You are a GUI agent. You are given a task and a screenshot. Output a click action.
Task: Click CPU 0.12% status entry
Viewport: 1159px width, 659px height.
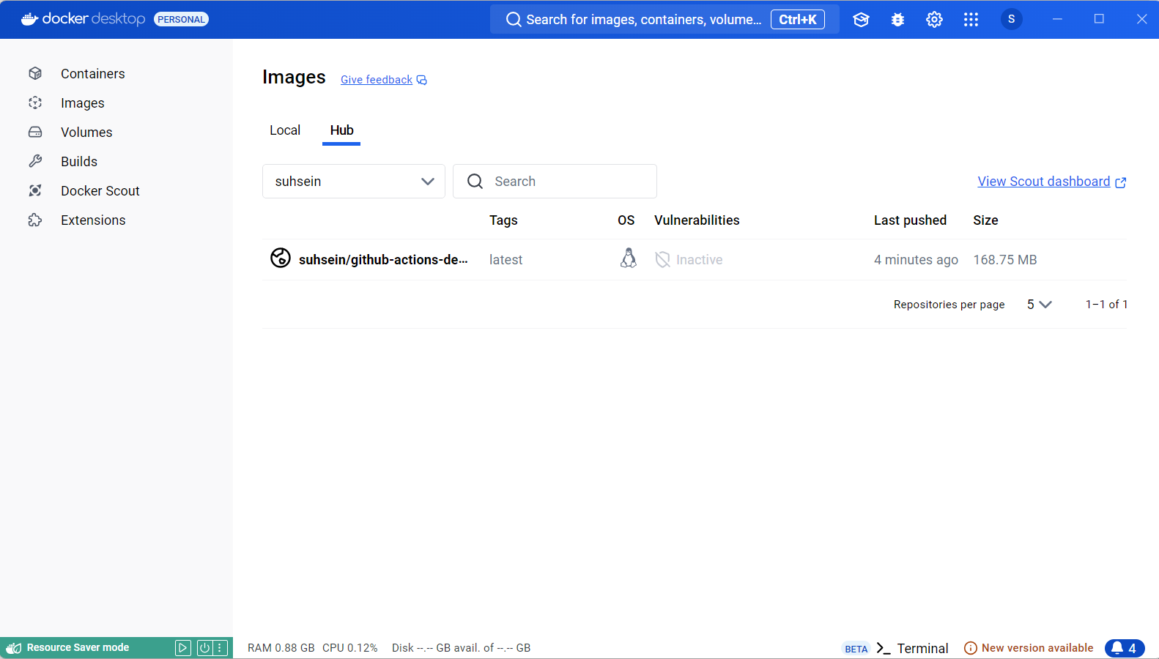(x=349, y=648)
